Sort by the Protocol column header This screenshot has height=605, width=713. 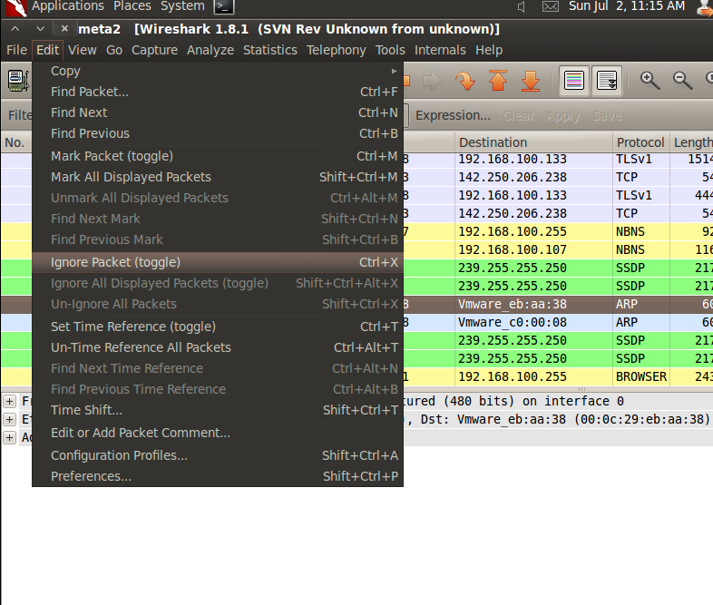click(640, 142)
